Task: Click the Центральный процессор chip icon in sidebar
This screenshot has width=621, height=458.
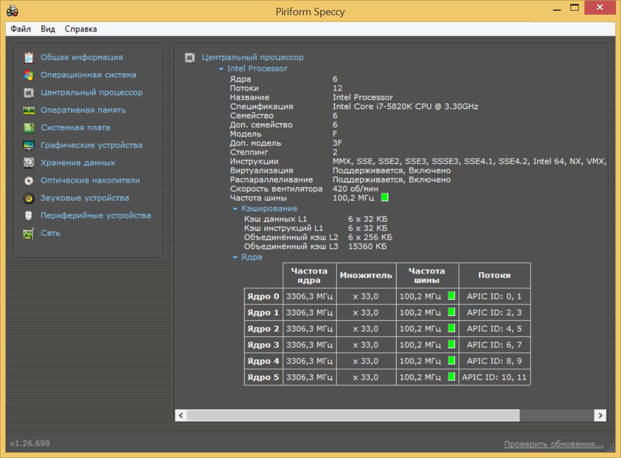Action: coord(29,93)
